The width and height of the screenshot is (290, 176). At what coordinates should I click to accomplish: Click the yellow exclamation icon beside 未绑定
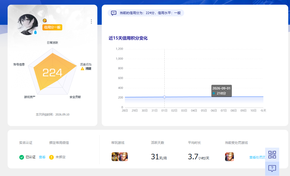point(51,157)
